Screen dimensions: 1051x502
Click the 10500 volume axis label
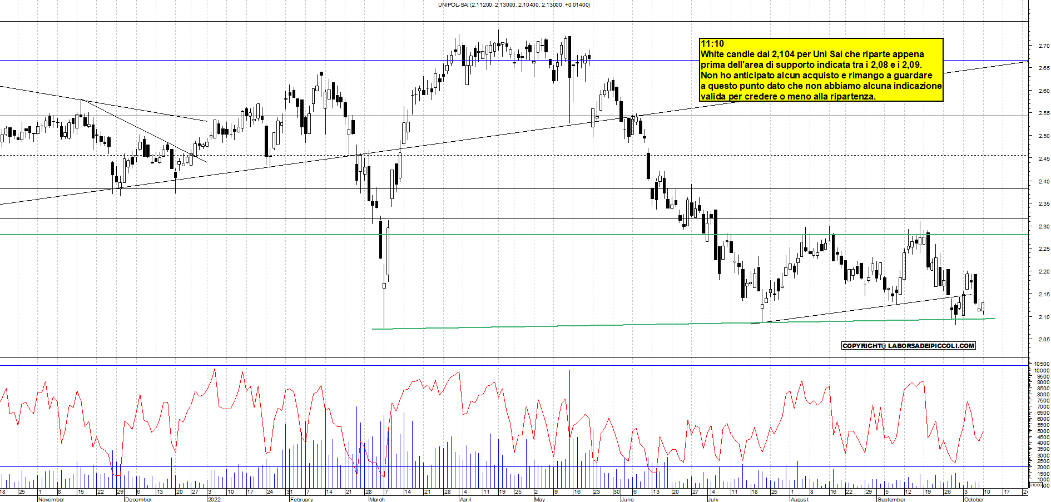[x=1042, y=364]
